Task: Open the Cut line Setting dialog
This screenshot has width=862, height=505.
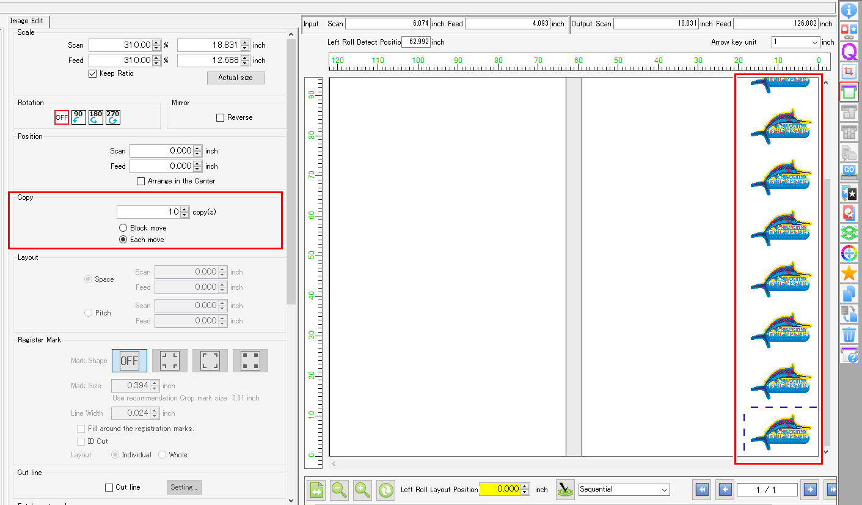Action: (x=184, y=487)
